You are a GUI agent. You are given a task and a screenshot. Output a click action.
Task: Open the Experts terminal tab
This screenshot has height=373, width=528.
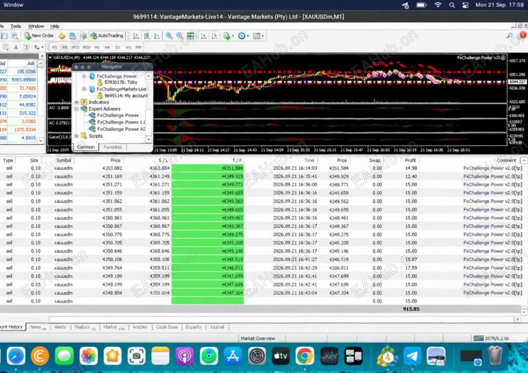tap(193, 327)
